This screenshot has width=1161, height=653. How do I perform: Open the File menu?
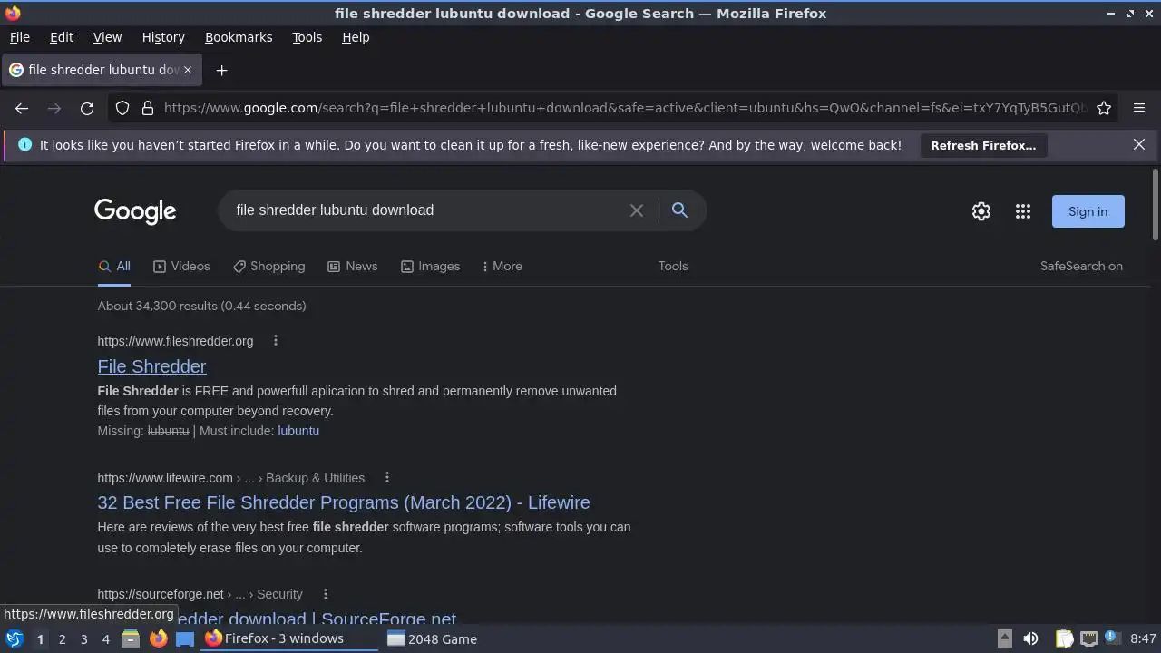click(19, 37)
